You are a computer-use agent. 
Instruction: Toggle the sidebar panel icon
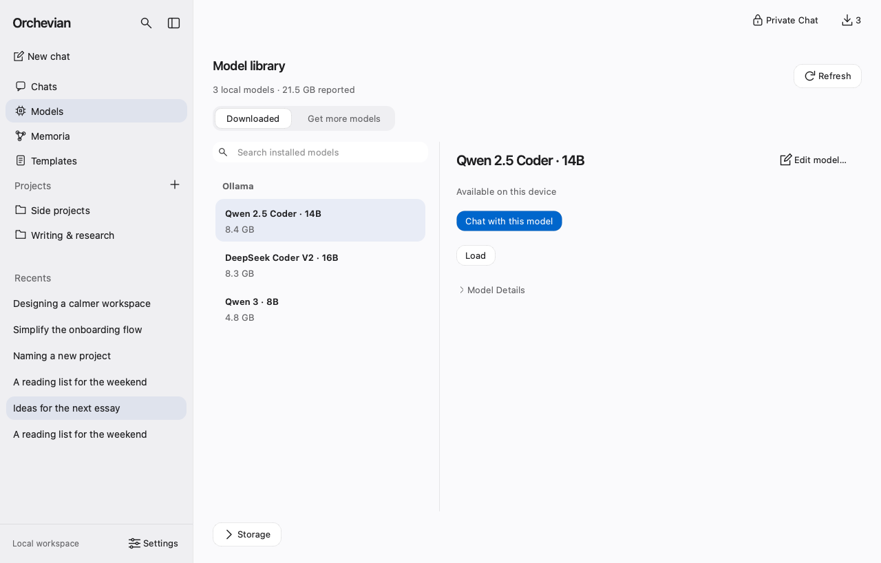point(174,23)
